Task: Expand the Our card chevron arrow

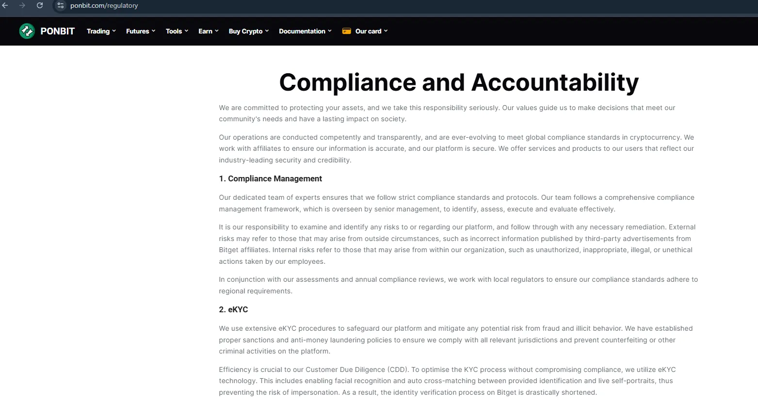Action: click(386, 31)
